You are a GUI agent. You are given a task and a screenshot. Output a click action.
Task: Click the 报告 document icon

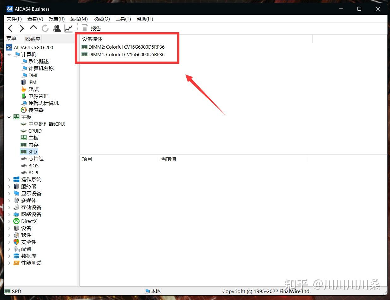coord(85,28)
